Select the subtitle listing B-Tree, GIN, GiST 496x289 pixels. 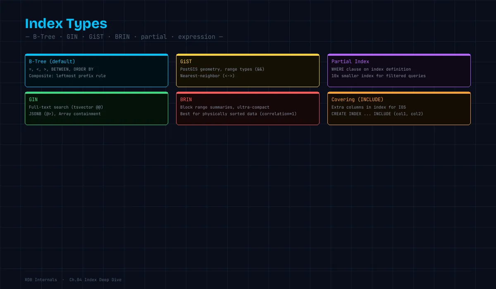pos(124,37)
